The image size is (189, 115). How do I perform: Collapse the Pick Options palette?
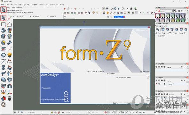[156, 23]
